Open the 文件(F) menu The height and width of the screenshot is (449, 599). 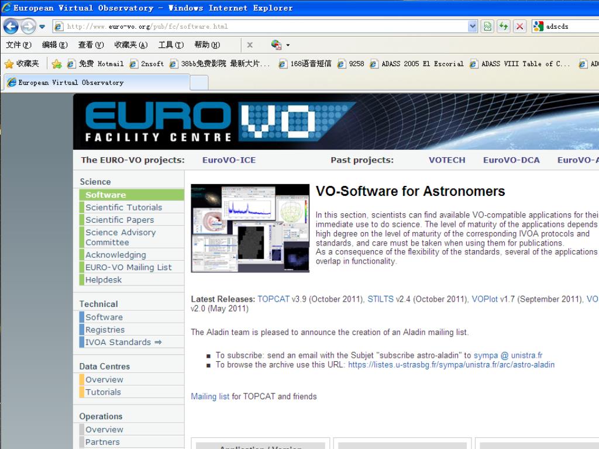coord(18,45)
